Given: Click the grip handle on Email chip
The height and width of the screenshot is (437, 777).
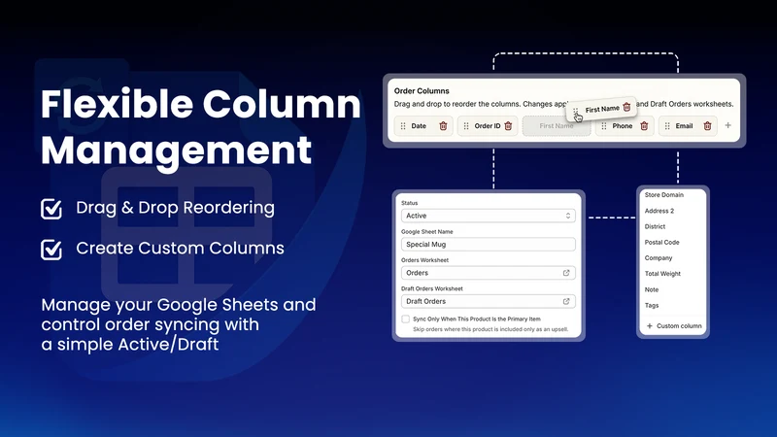Looking at the screenshot, I should click(x=667, y=126).
